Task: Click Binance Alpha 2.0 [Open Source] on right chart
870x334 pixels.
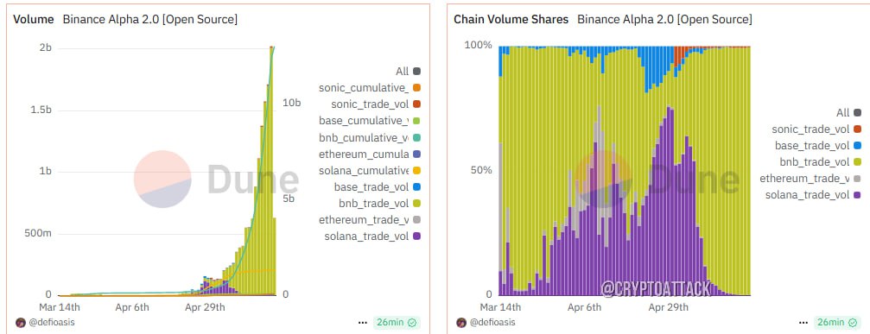Action: point(664,19)
